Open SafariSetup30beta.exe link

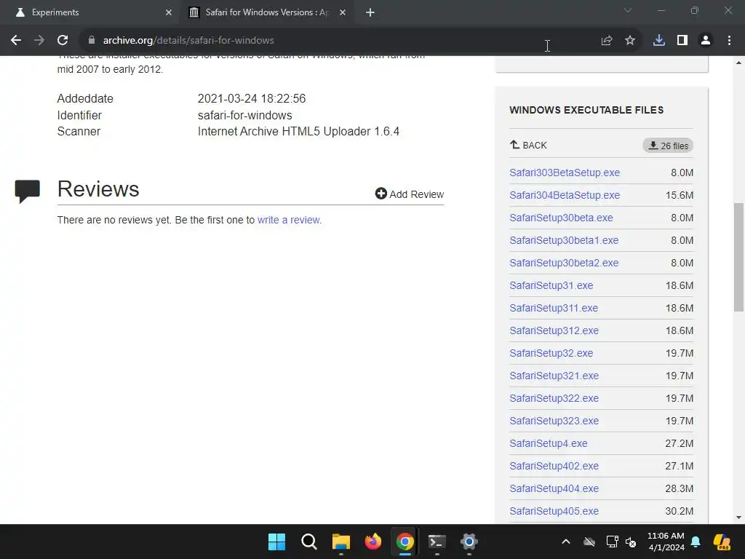click(561, 218)
